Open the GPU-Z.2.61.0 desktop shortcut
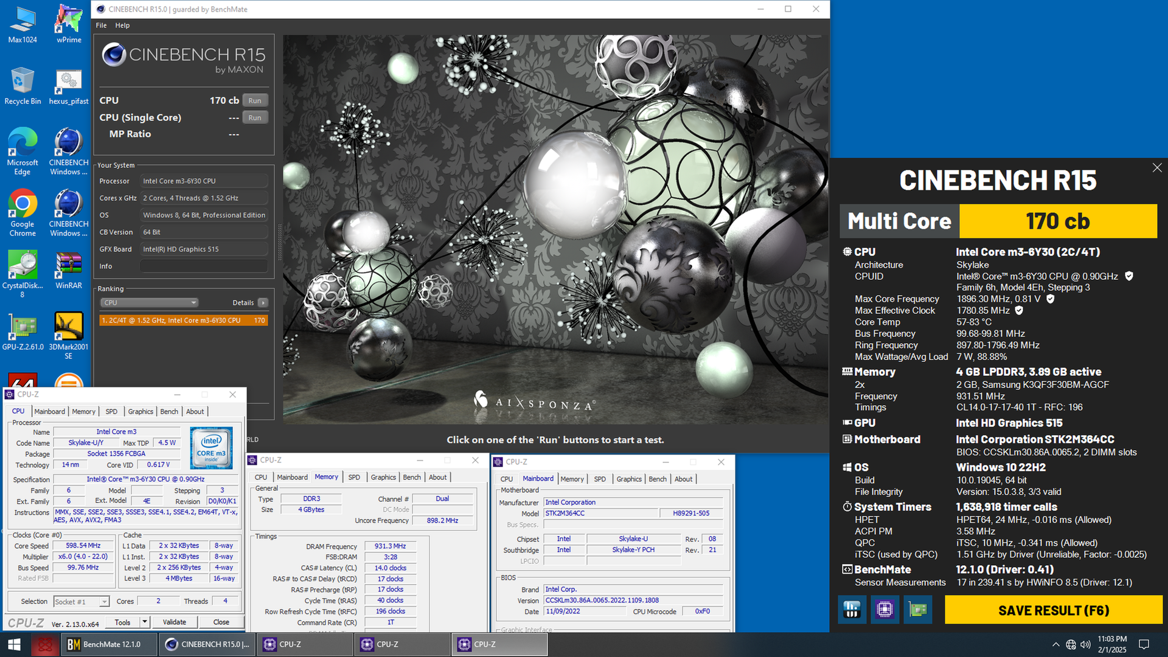 23,332
